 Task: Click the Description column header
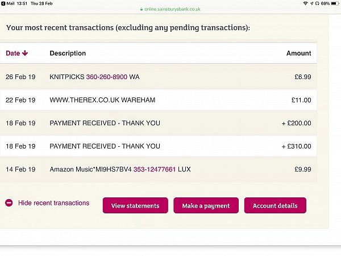pos(68,53)
